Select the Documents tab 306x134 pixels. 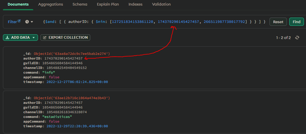(18, 4)
